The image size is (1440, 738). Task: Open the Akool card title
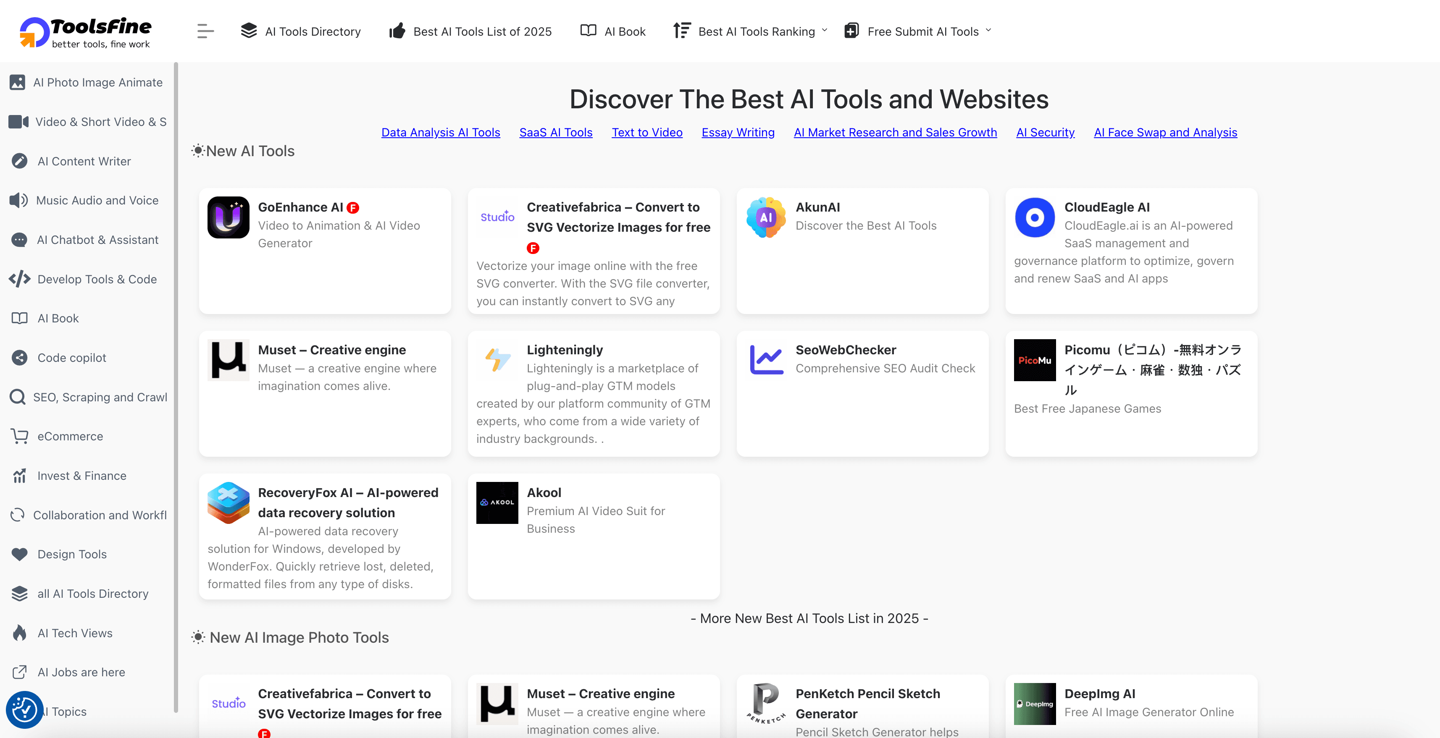pyautogui.click(x=544, y=493)
